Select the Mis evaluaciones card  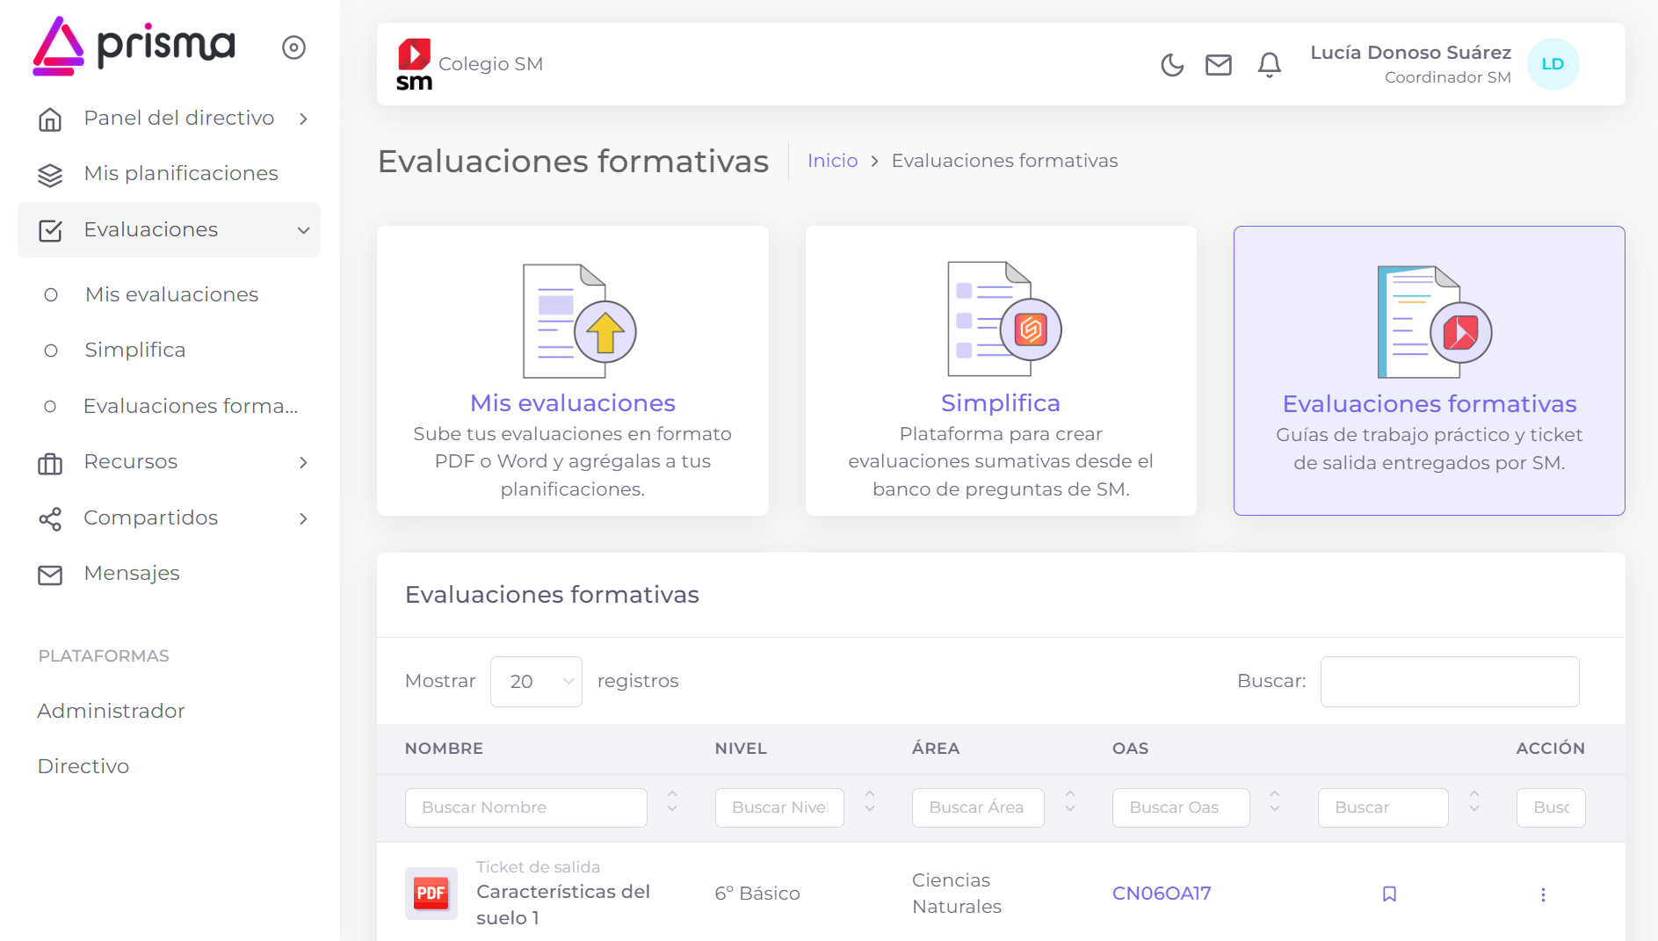(x=572, y=371)
